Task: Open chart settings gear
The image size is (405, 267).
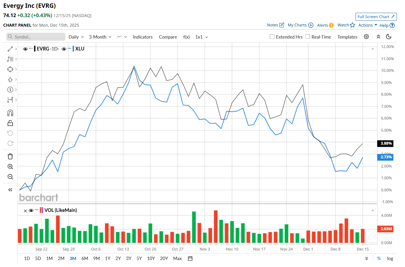Action: 366,37
